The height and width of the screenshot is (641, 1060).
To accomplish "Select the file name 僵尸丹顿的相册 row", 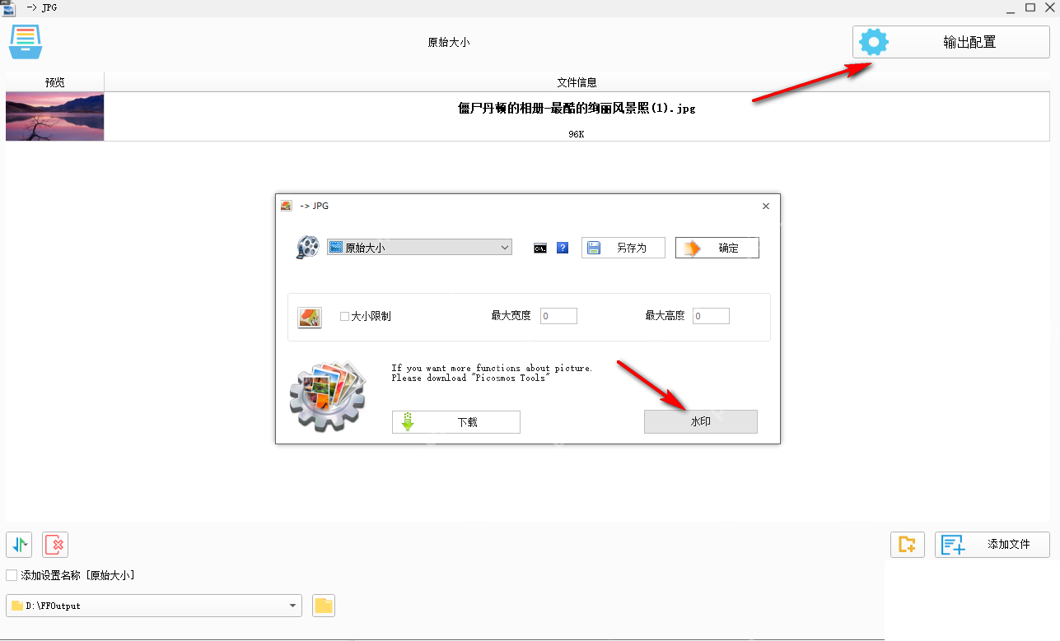I will (577, 116).
